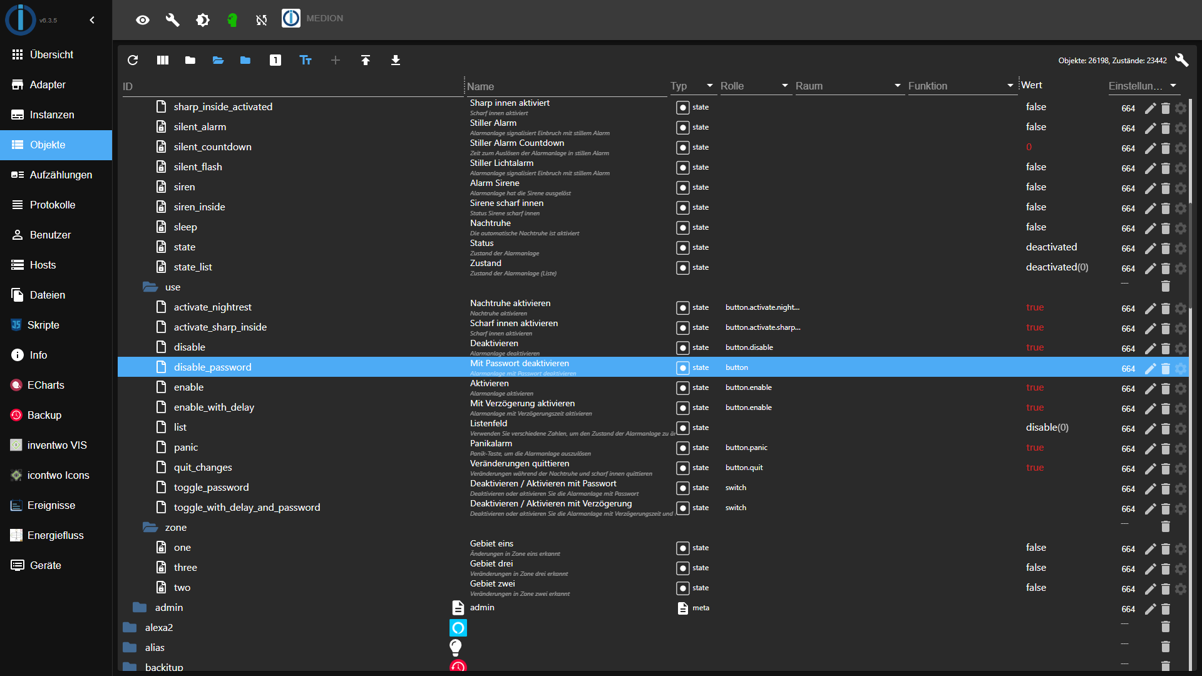1202x676 pixels.
Task: Open Aufzählungen in sidebar
Action: pyautogui.click(x=56, y=175)
